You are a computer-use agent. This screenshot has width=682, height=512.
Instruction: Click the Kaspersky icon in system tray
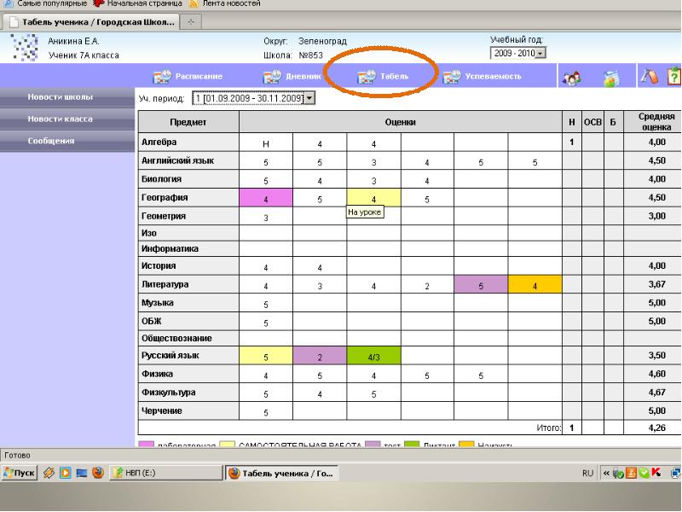(x=658, y=473)
